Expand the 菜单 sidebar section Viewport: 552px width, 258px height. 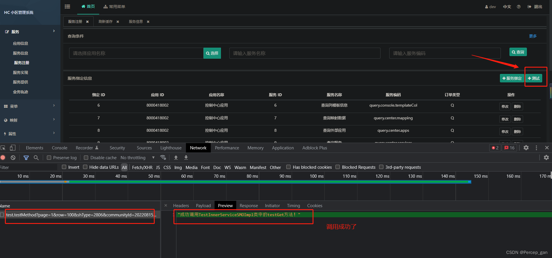point(30,106)
